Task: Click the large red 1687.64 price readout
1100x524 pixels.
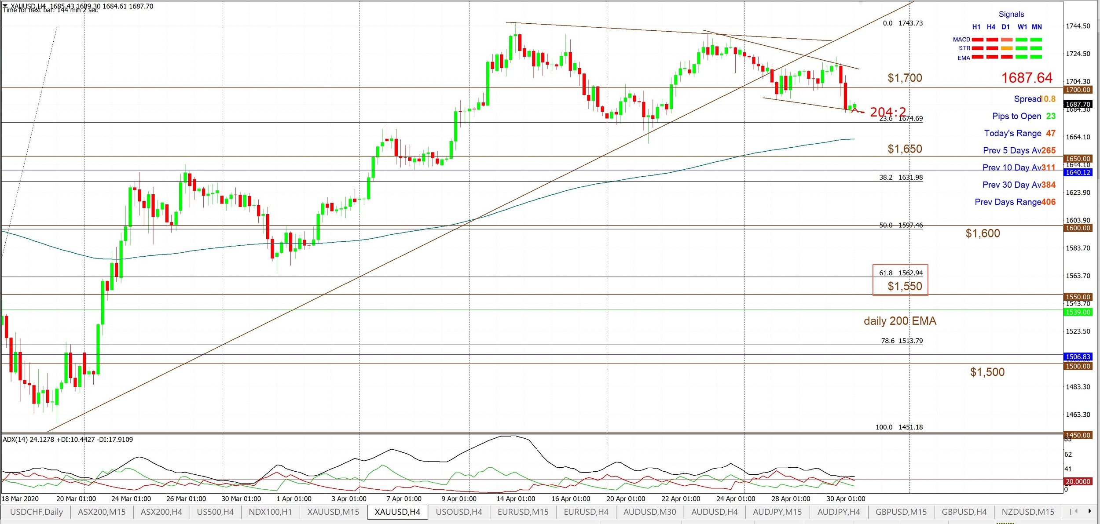Action: [x=1027, y=78]
